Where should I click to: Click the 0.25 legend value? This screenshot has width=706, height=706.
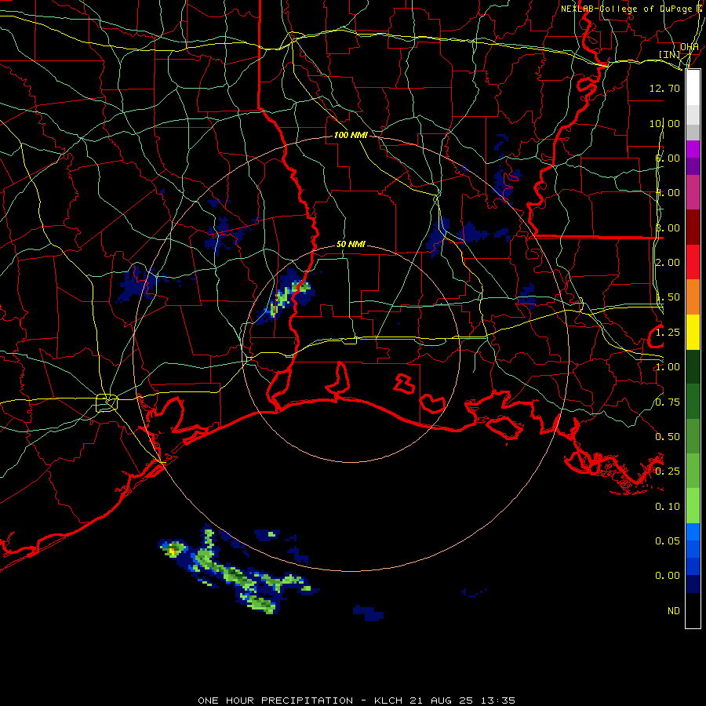[668, 471]
